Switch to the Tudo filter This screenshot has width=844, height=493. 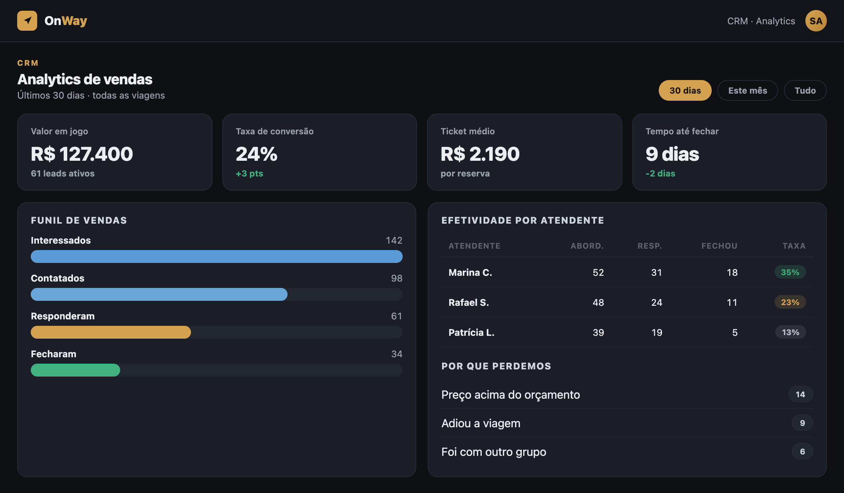pos(805,90)
